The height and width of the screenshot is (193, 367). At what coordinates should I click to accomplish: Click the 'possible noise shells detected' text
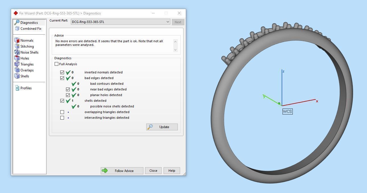pyautogui.click(x=112, y=106)
